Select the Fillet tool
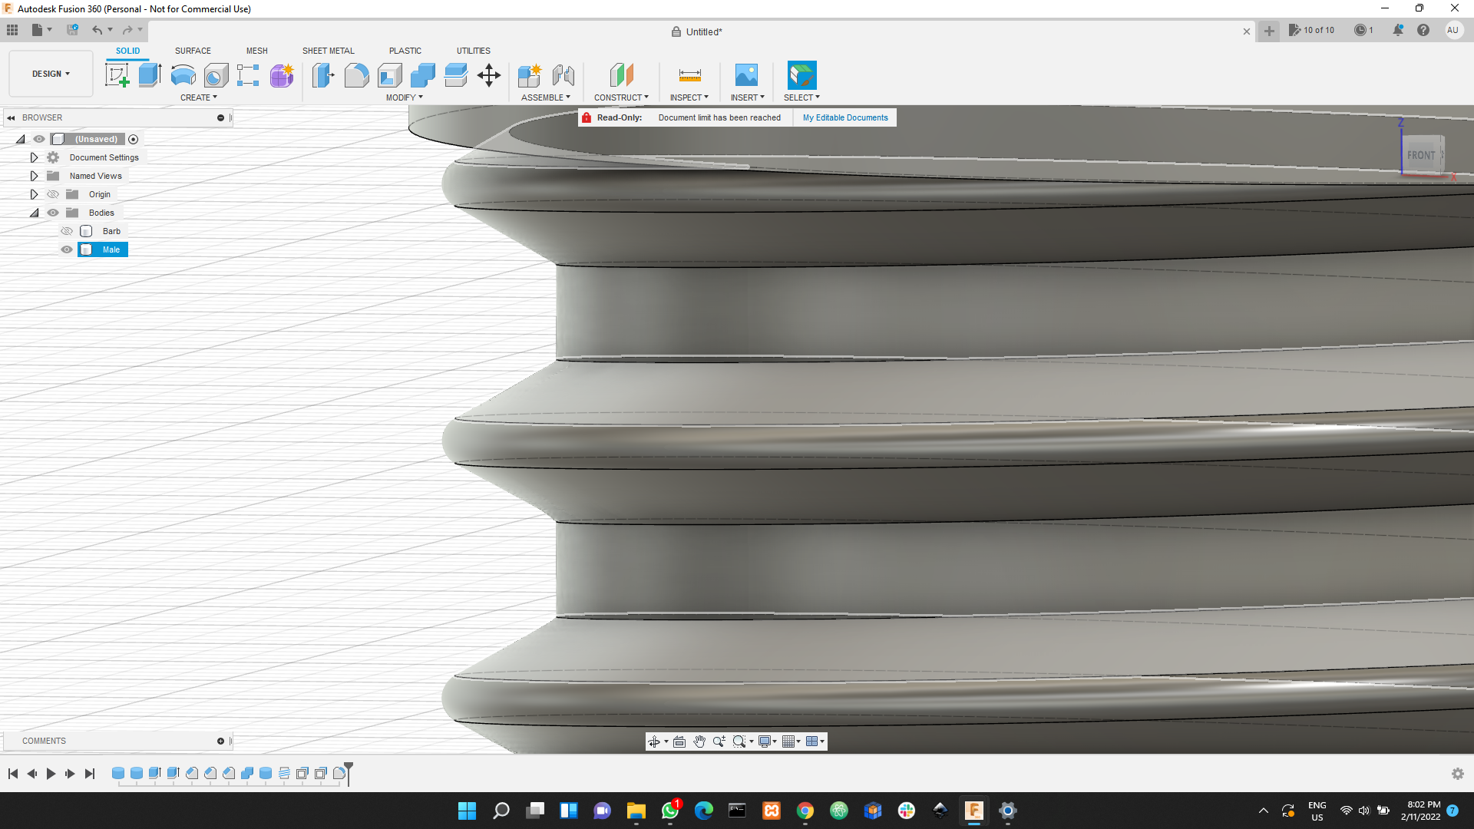The image size is (1474, 829). (x=356, y=74)
